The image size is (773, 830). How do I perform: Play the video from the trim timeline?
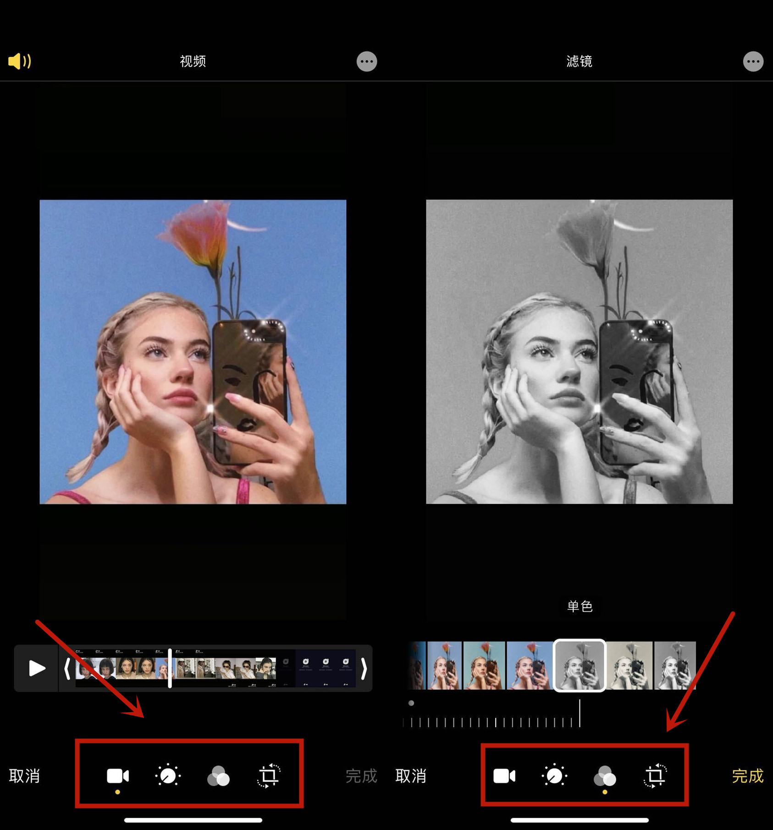coord(36,668)
